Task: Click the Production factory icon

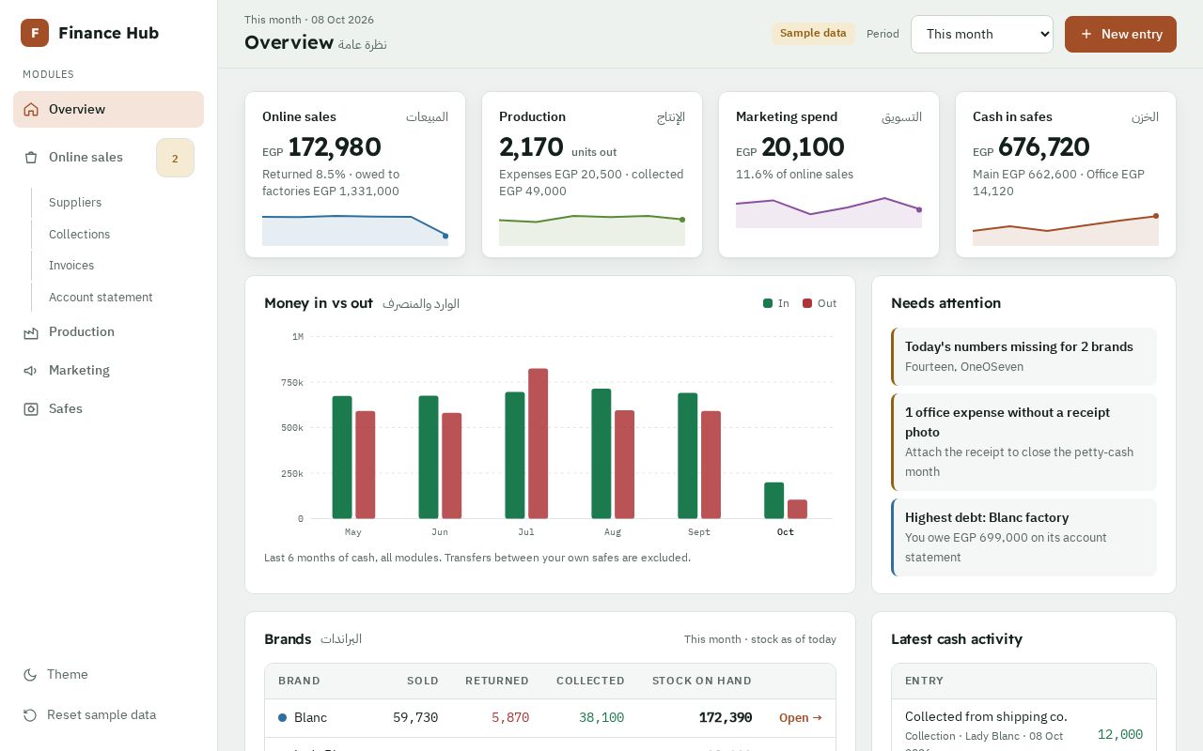Action: pos(31,332)
